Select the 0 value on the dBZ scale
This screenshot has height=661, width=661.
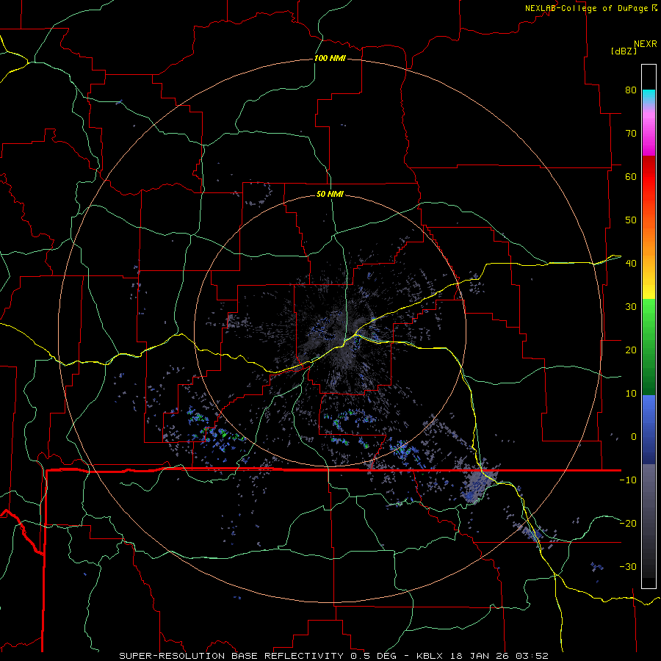pyautogui.click(x=634, y=437)
